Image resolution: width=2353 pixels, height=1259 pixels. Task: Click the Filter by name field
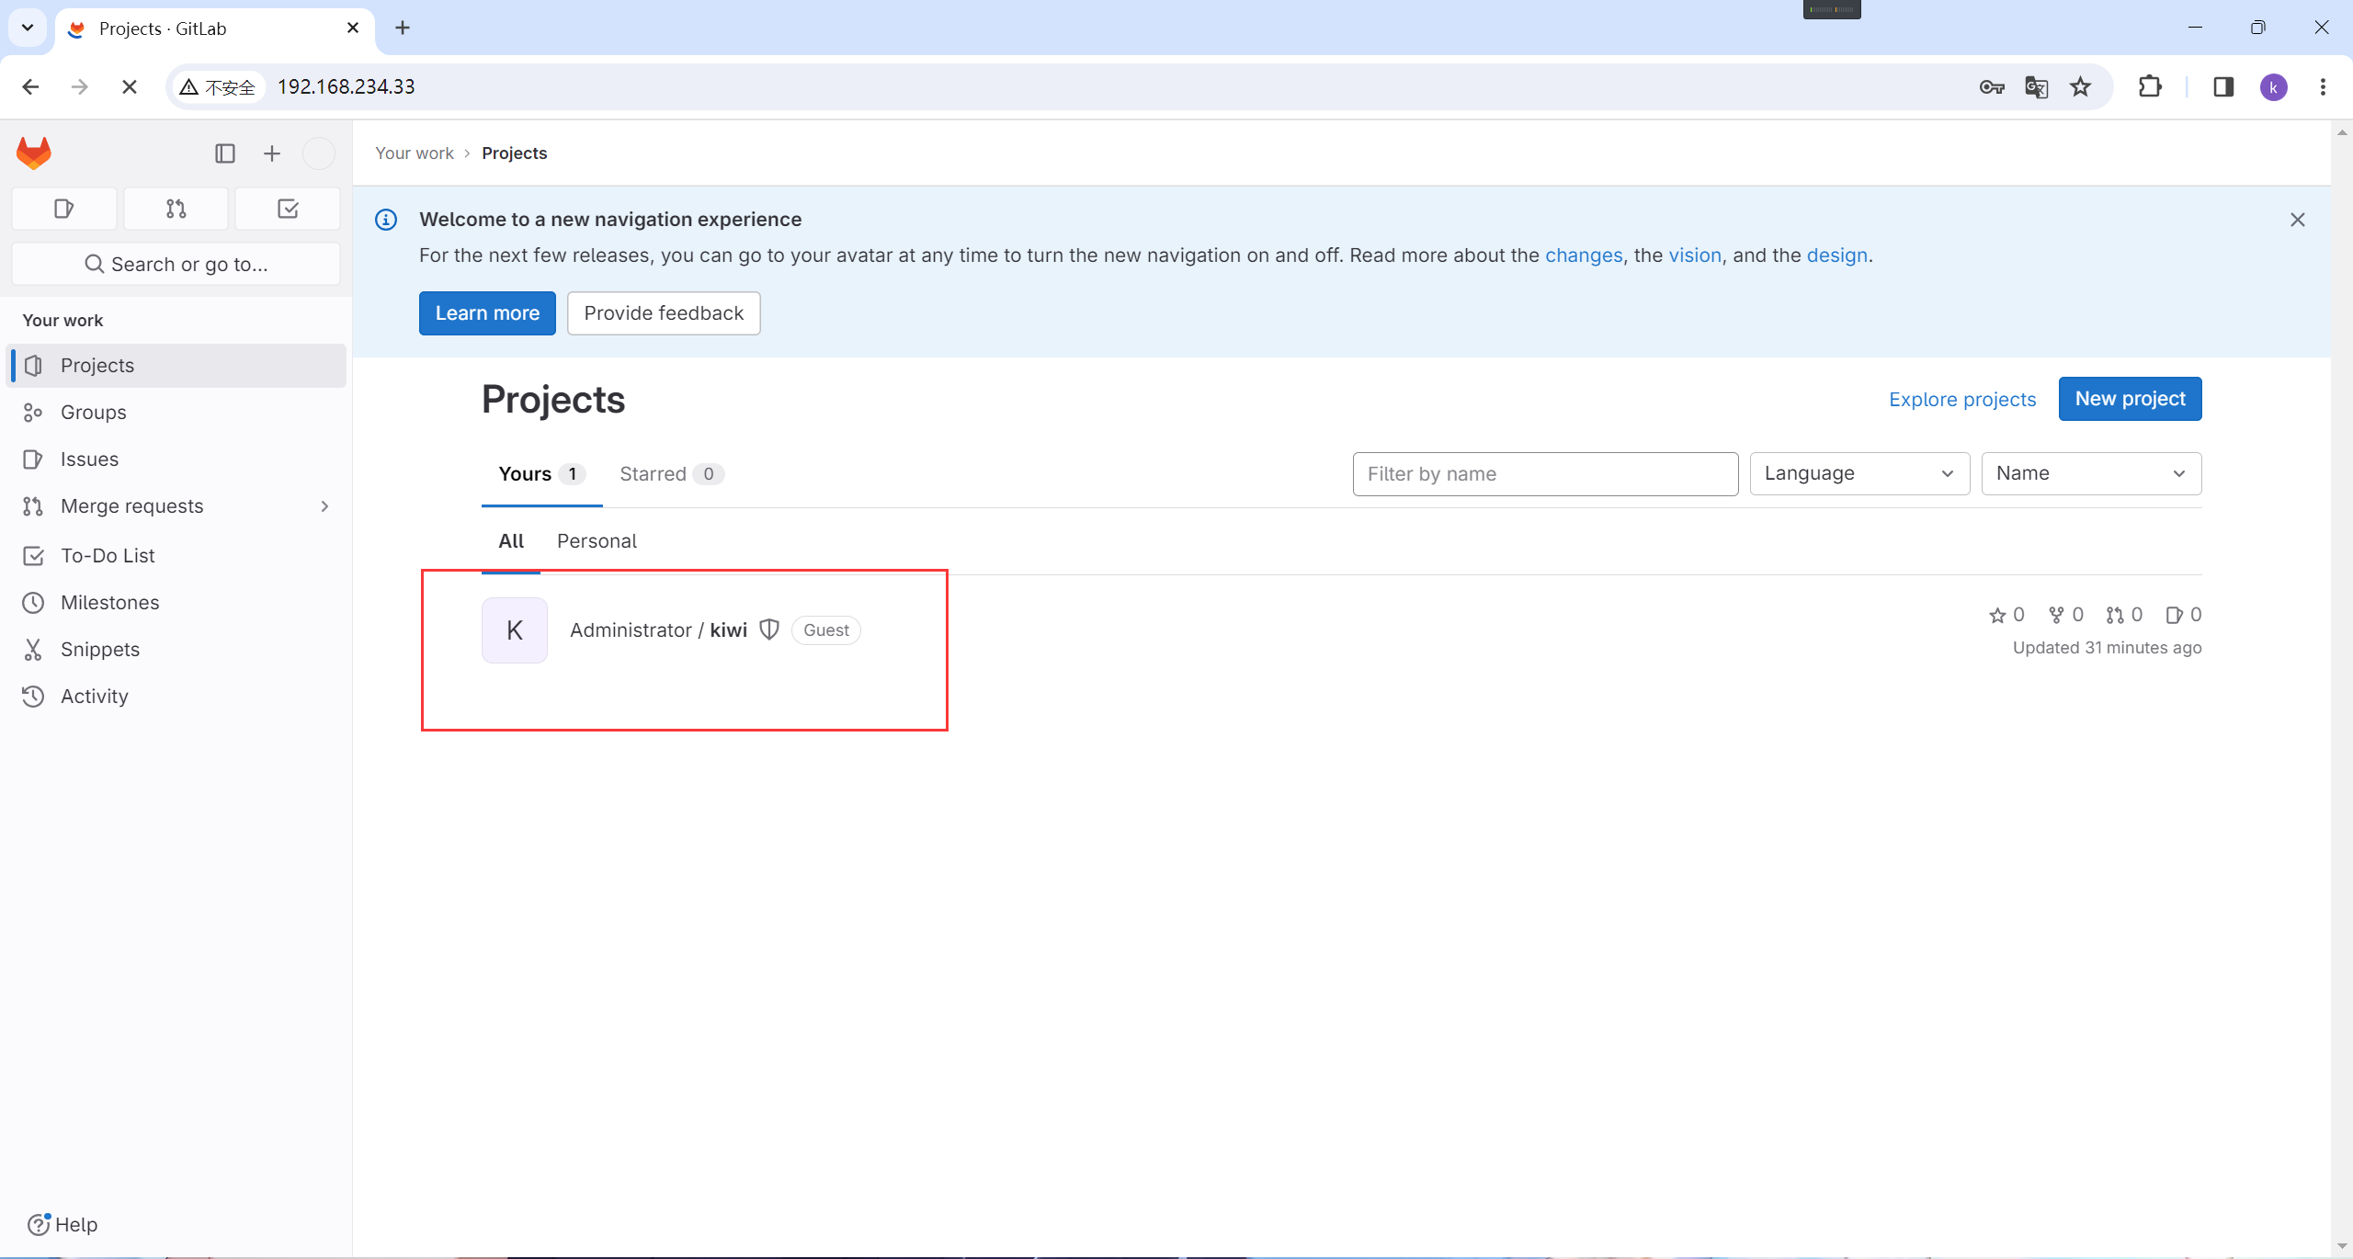(1544, 474)
